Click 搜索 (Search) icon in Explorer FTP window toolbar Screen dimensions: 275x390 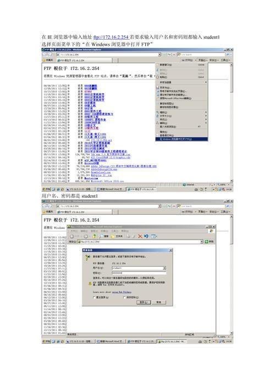[x=104, y=236]
